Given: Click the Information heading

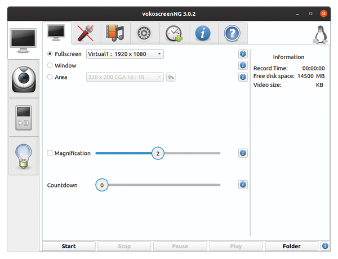Looking at the screenshot, I should point(288,57).
